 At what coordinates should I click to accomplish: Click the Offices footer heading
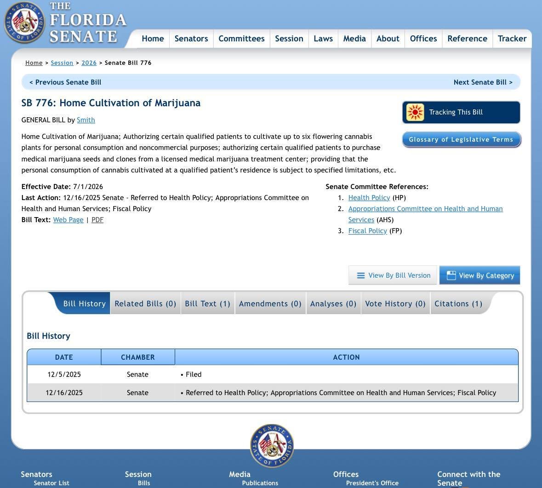pos(346,475)
